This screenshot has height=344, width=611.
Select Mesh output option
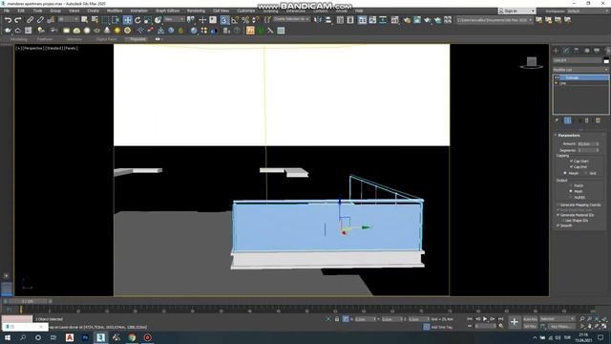pyautogui.click(x=571, y=191)
